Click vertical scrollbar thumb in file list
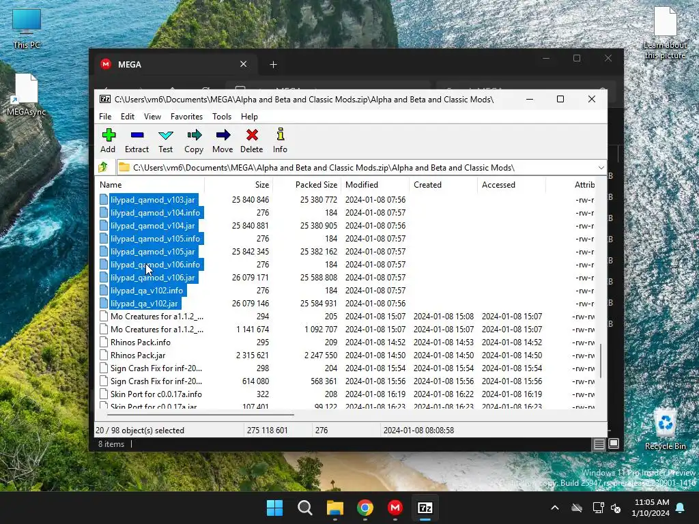The image size is (699, 524). 601,360
